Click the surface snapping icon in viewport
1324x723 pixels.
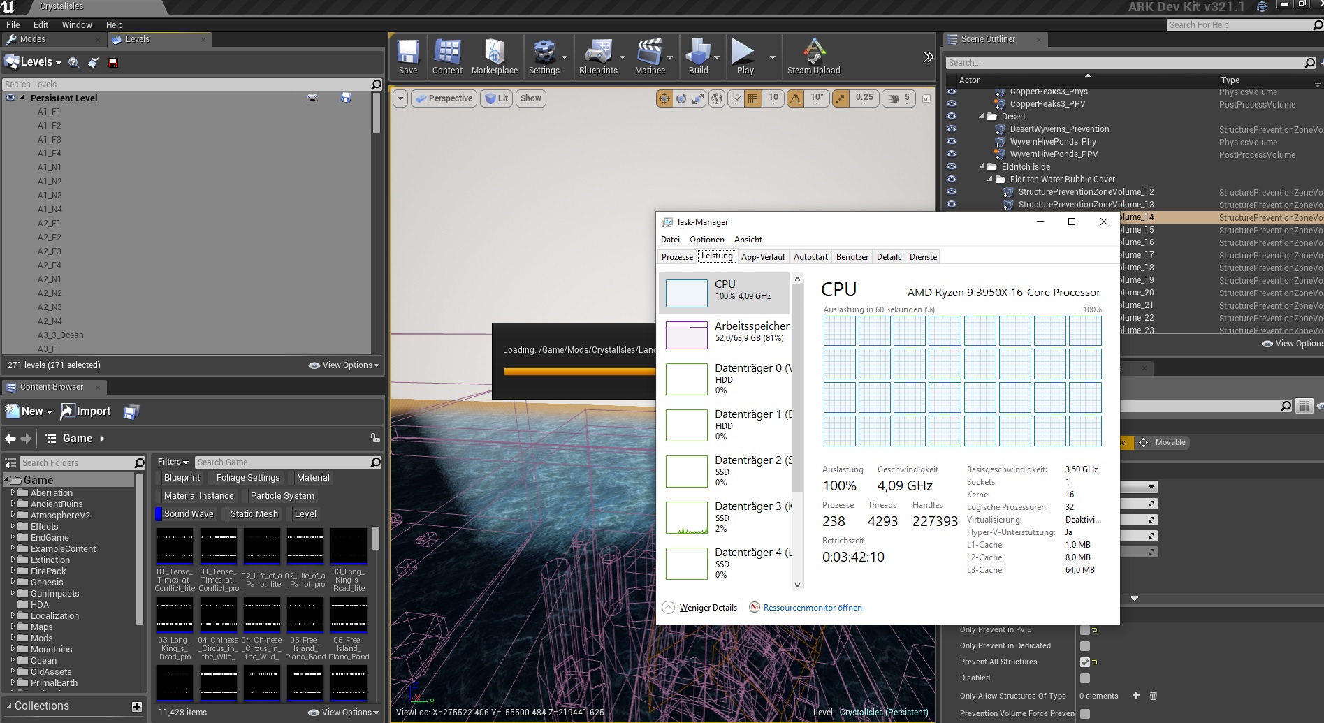[x=736, y=98]
